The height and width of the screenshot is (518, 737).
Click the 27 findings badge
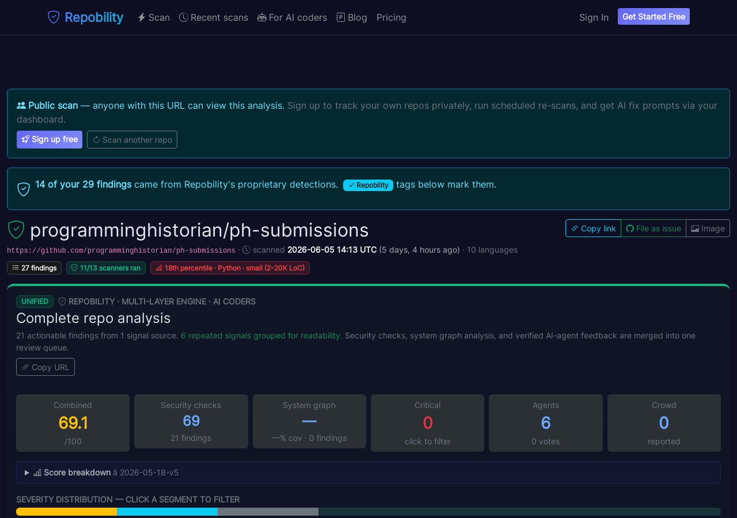pos(34,268)
